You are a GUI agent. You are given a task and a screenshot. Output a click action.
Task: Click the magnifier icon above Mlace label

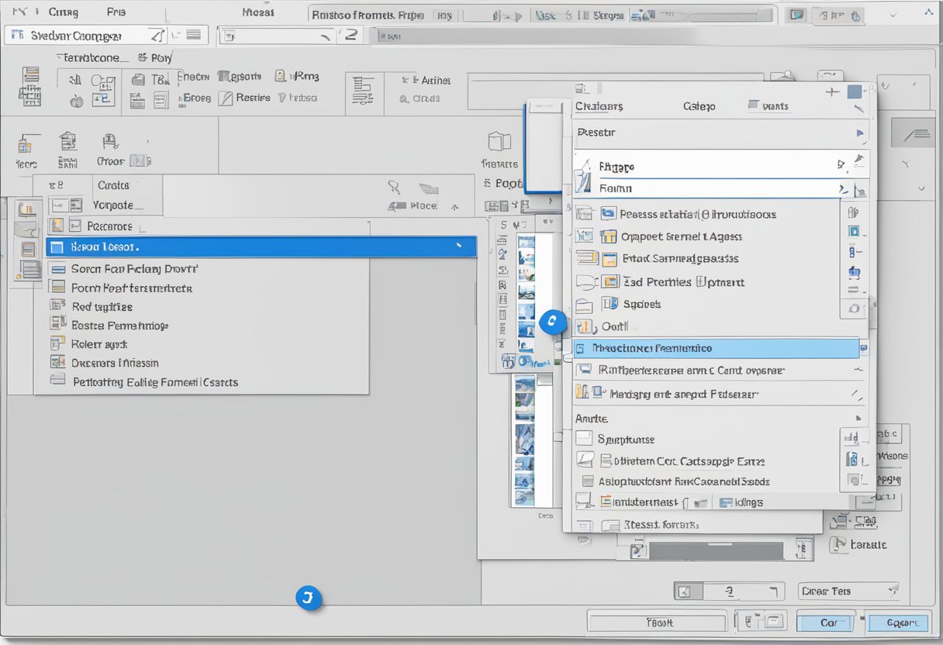point(395,187)
